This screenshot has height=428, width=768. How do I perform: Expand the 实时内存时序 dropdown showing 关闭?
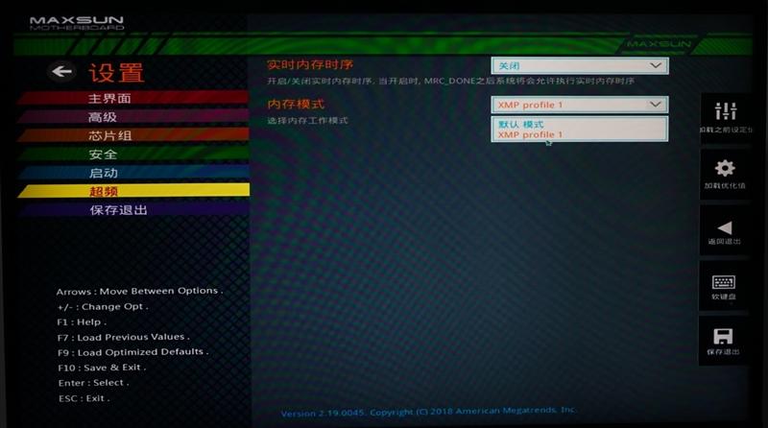click(x=580, y=65)
